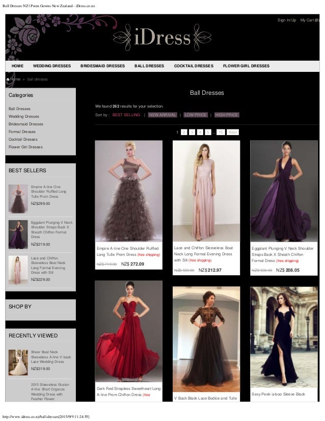Image resolution: width=325 pixels, height=421 pixels.
Task: Select Flower Girl Dresses in Categories sidebar
Action: [x=25, y=147]
